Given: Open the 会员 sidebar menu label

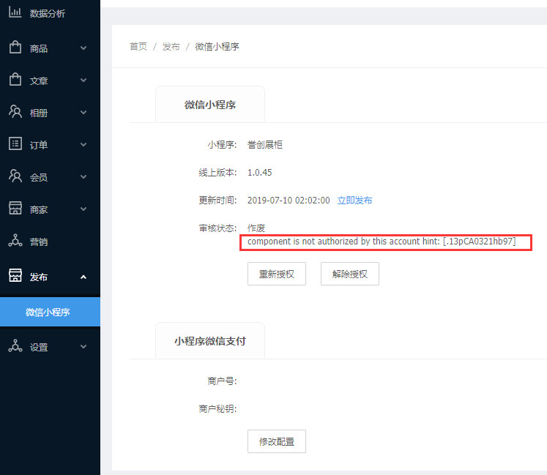Looking at the screenshot, I should [x=38, y=178].
